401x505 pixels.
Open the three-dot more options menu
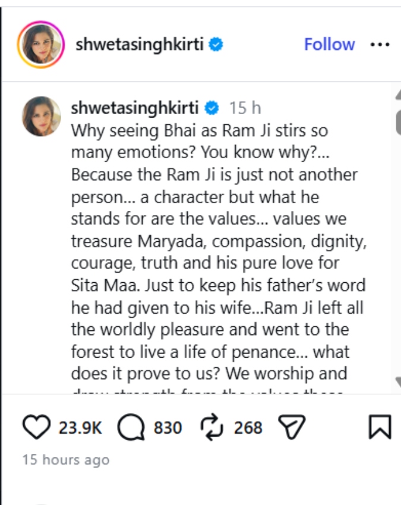click(380, 45)
